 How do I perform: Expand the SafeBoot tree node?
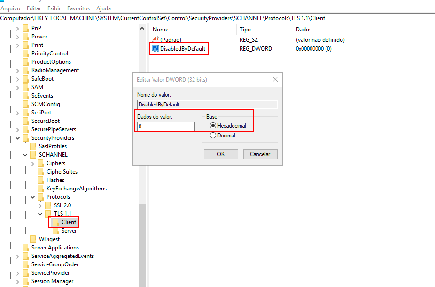pyautogui.click(x=18, y=79)
